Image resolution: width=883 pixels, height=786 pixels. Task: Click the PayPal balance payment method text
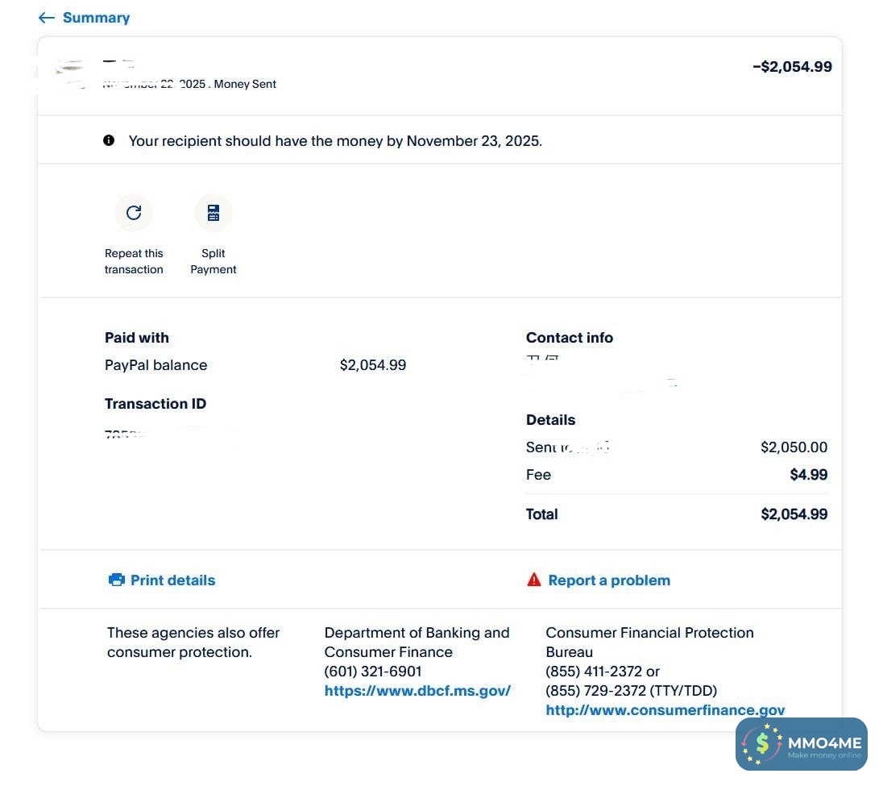155,365
